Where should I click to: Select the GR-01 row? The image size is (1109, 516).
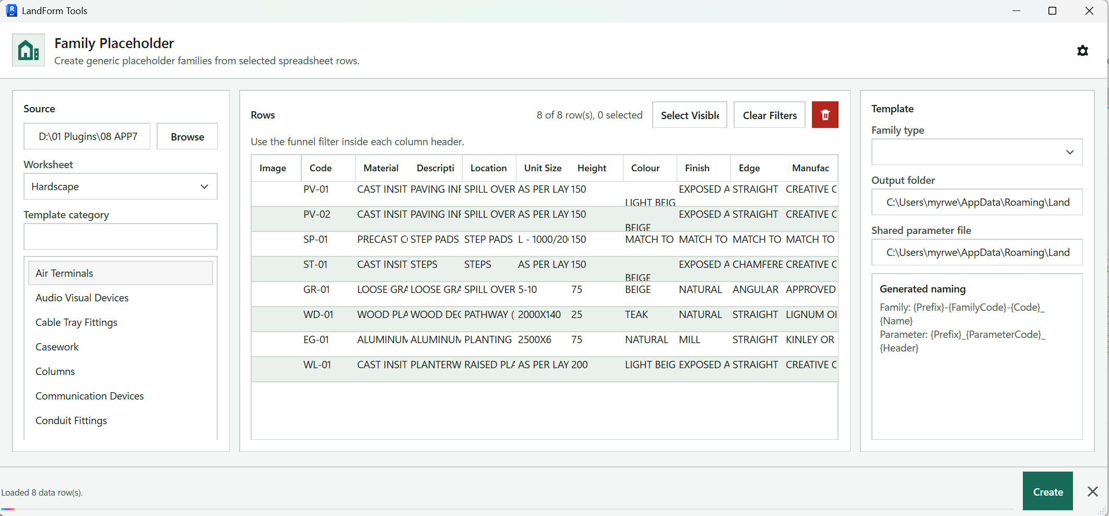coord(545,294)
